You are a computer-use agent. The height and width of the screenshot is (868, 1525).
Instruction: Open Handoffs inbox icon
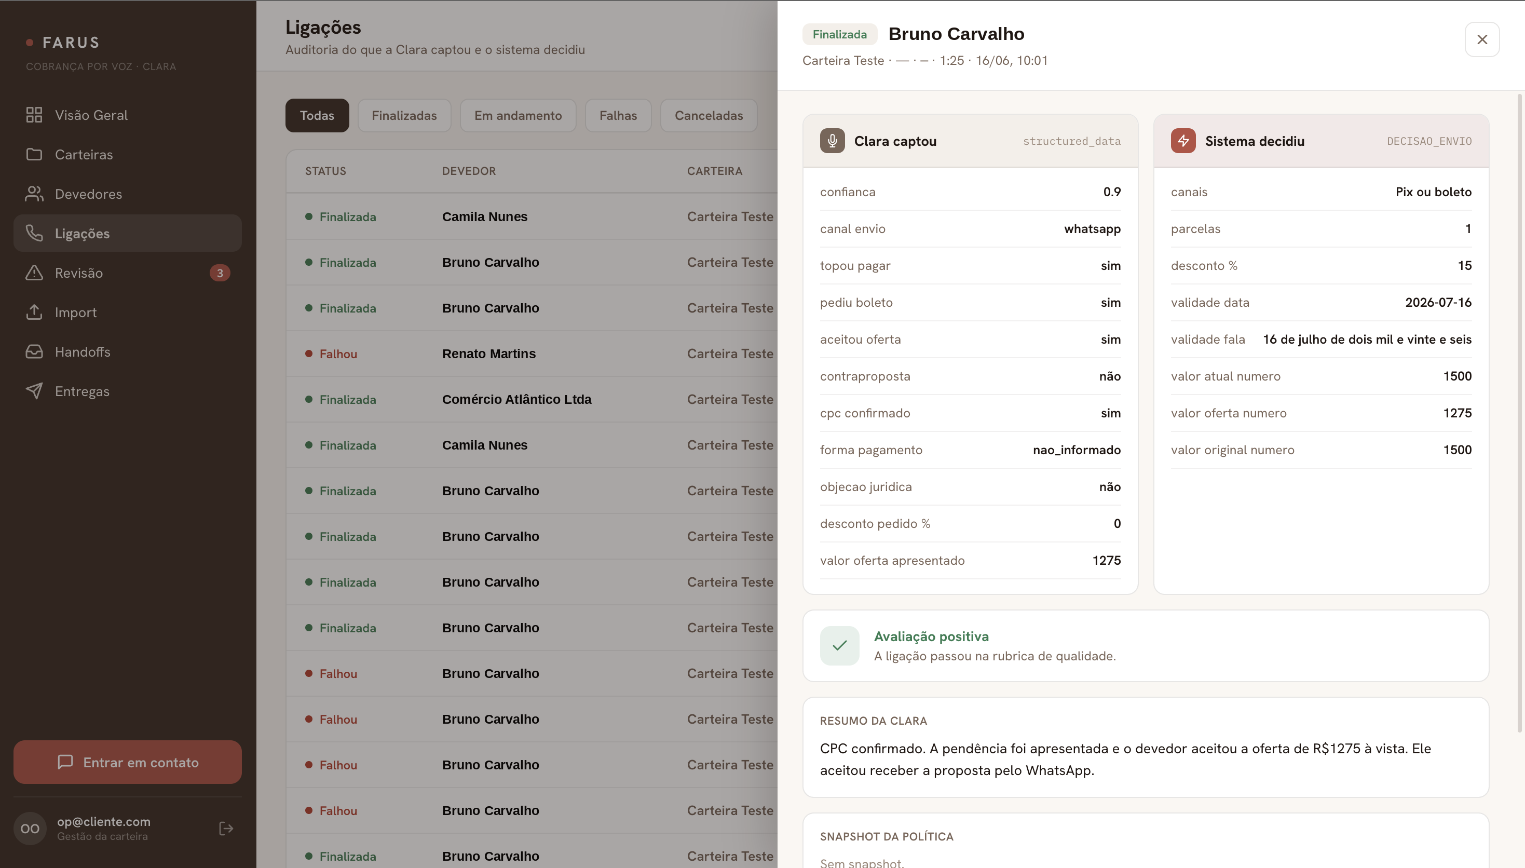point(34,352)
